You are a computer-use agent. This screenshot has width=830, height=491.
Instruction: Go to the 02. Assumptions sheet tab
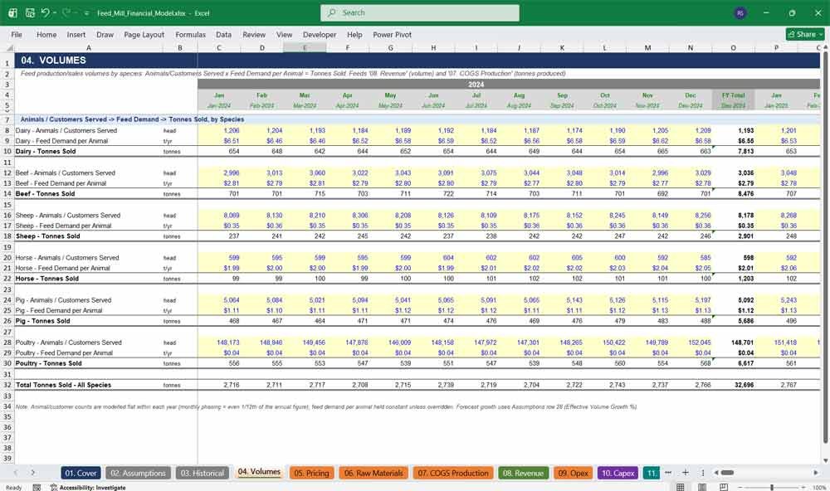(138, 473)
